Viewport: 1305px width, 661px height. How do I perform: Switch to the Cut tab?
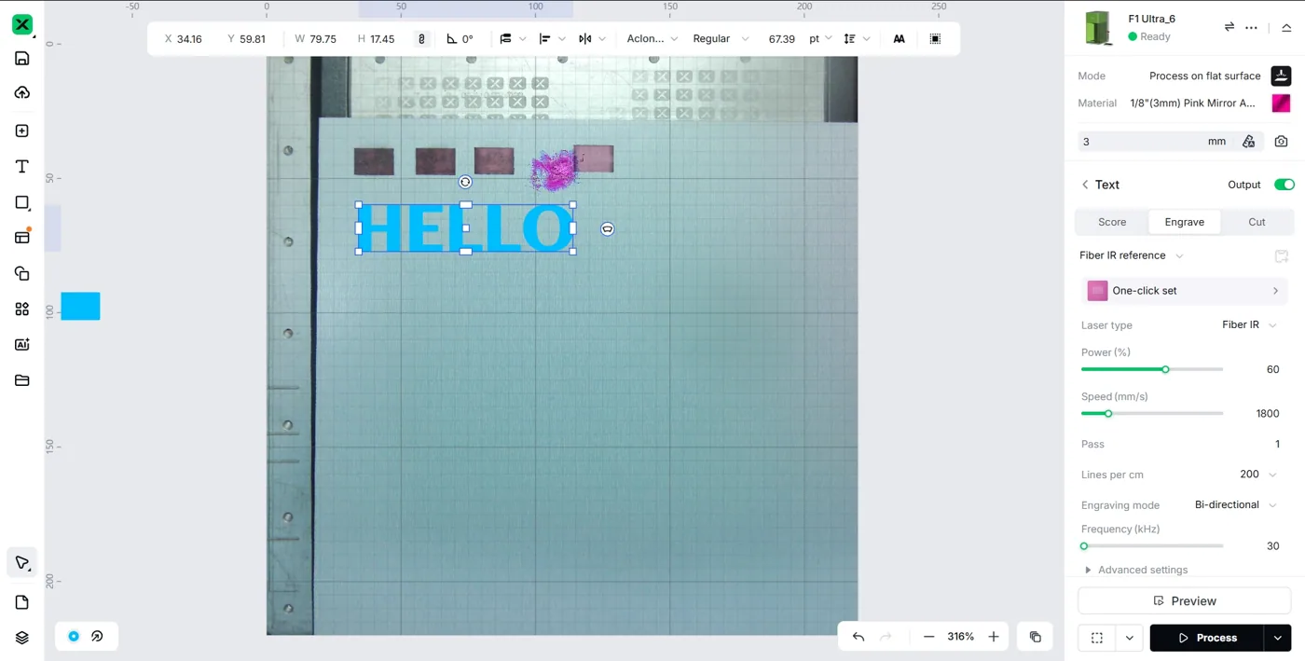click(x=1257, y=222)
